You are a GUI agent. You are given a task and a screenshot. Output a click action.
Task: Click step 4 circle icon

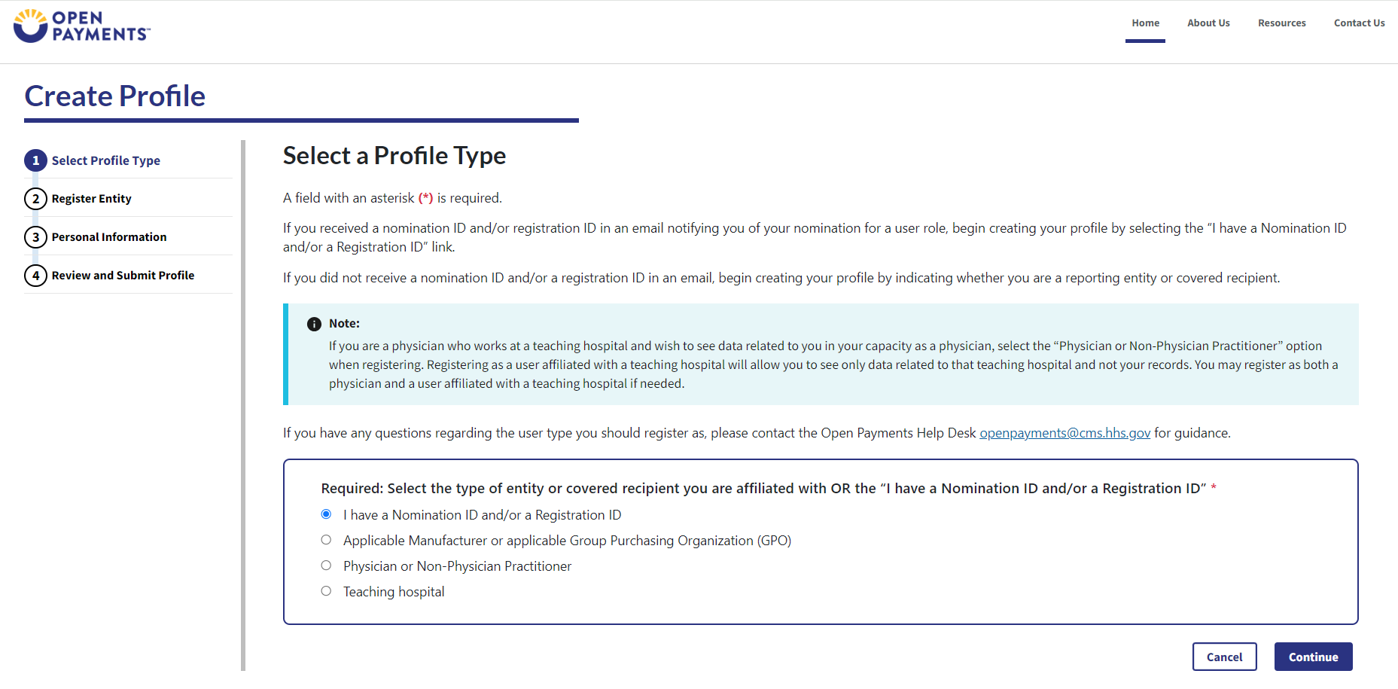pyautogui.click(x=35, y=276)
